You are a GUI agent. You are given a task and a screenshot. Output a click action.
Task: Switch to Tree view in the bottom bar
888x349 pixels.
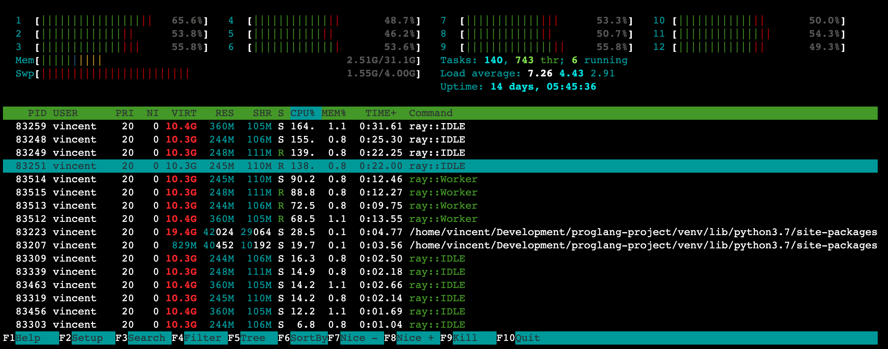253,338
